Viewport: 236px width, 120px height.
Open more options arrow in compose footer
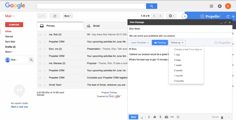[x=229, y=117]
